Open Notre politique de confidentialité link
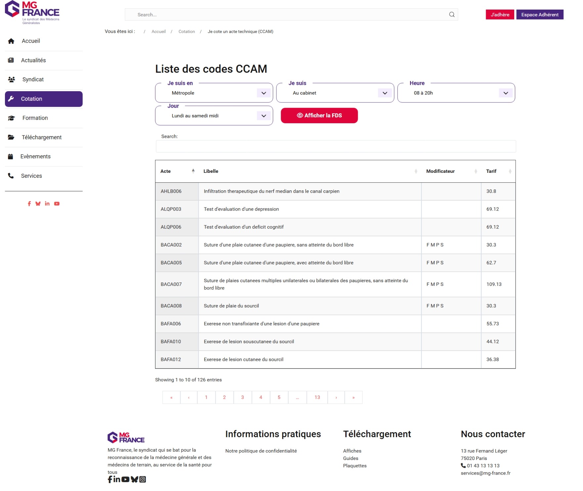Image resolution: width=583 pixels, height=491 pixels. (x=261, y=451)
